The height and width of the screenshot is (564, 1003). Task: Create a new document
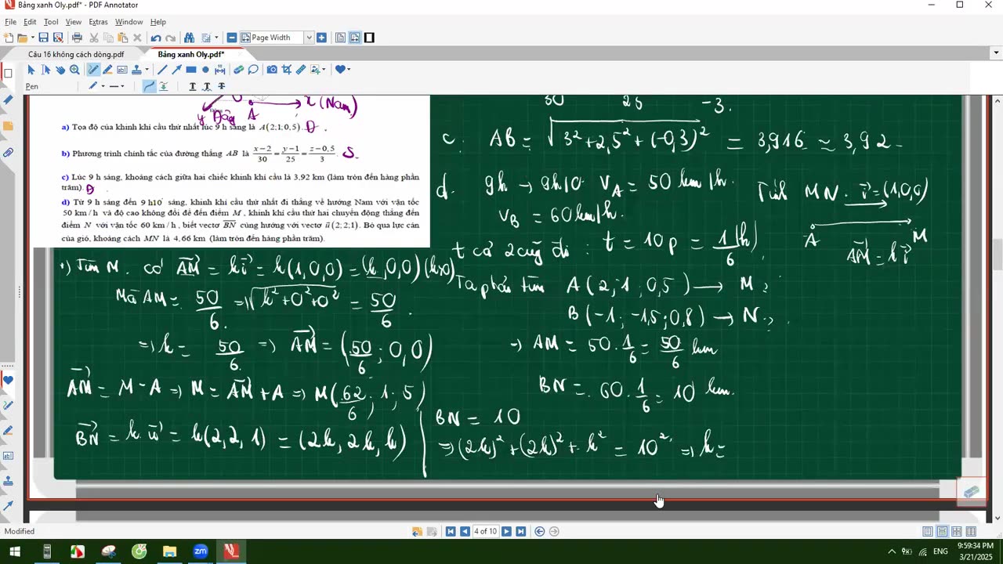8,38
